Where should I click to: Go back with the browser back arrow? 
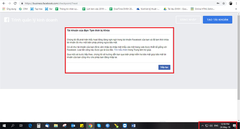[x=4, y=3]
